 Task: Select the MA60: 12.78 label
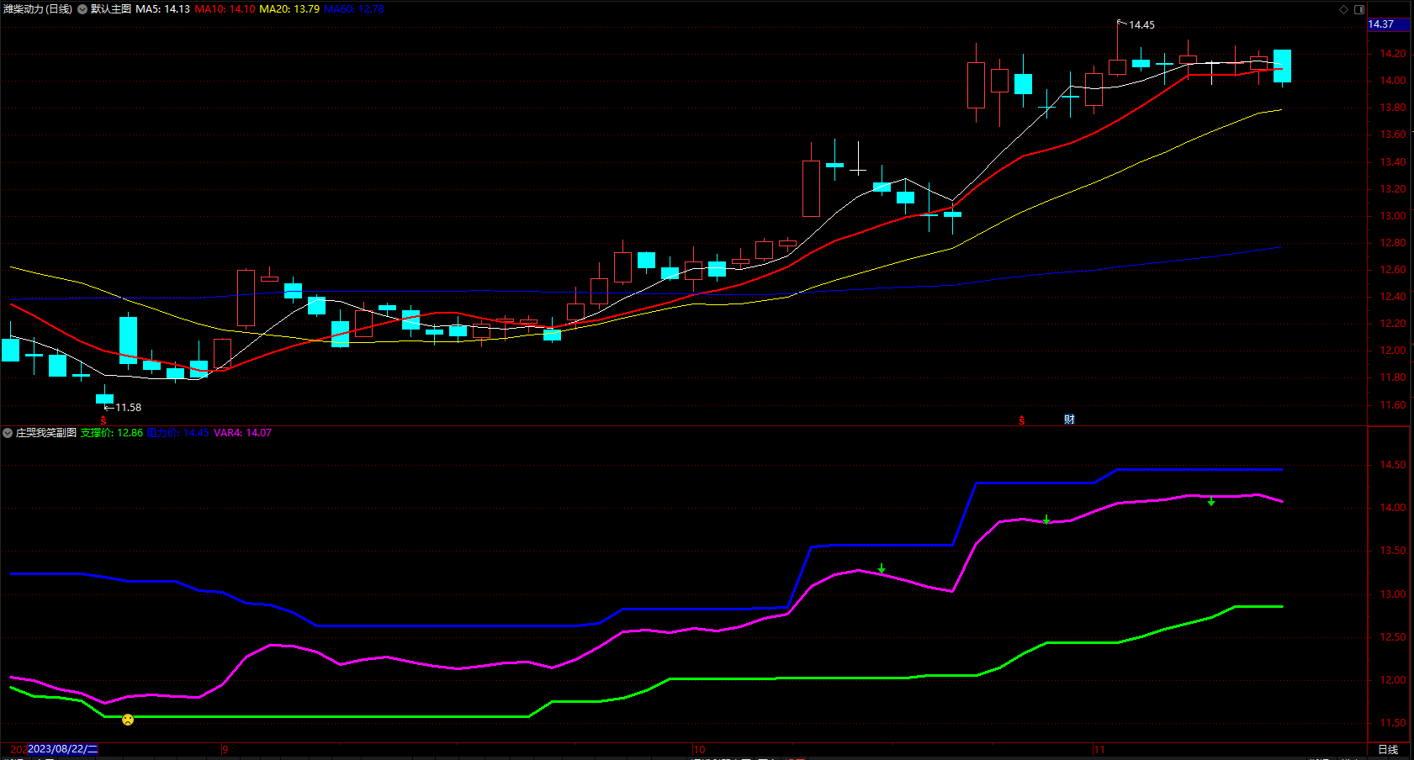pyautogui.click(x=354, y=9)
